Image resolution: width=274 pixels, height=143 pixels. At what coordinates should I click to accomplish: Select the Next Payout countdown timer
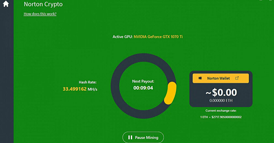point(143,88)
